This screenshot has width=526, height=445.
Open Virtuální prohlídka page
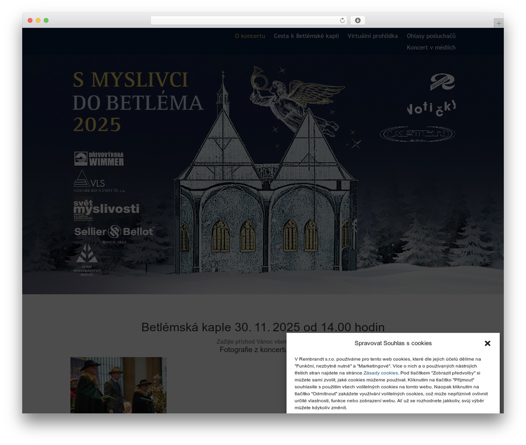pos(373,36)
